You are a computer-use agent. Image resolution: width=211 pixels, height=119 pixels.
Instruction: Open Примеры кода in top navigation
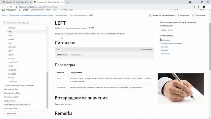pos(66,10)
